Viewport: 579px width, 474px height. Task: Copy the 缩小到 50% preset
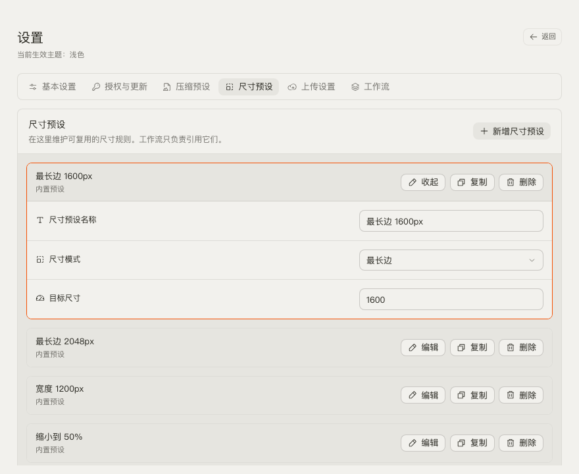point(472,442)
